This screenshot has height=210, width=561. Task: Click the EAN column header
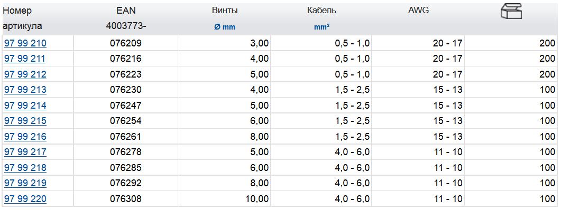(126, 11)
